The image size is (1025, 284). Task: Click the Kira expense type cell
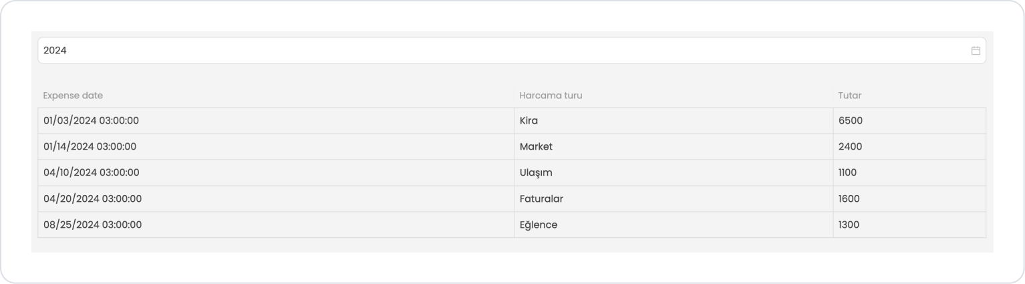pos(674,121)
